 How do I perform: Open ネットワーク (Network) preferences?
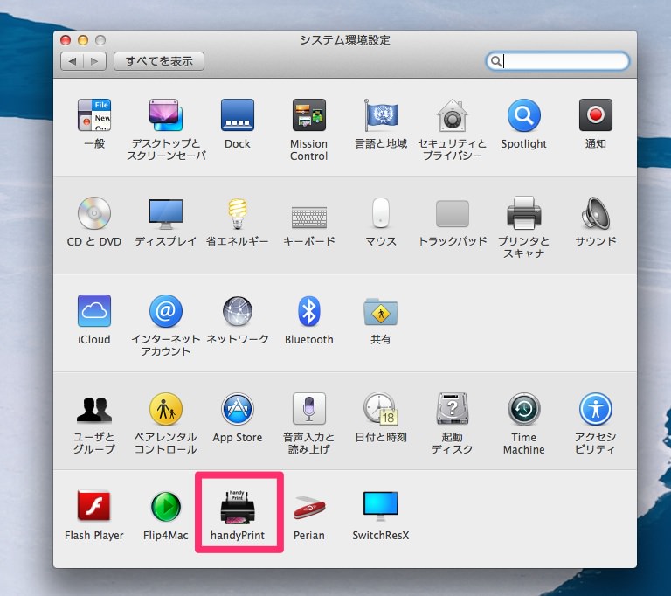[238, 311]
